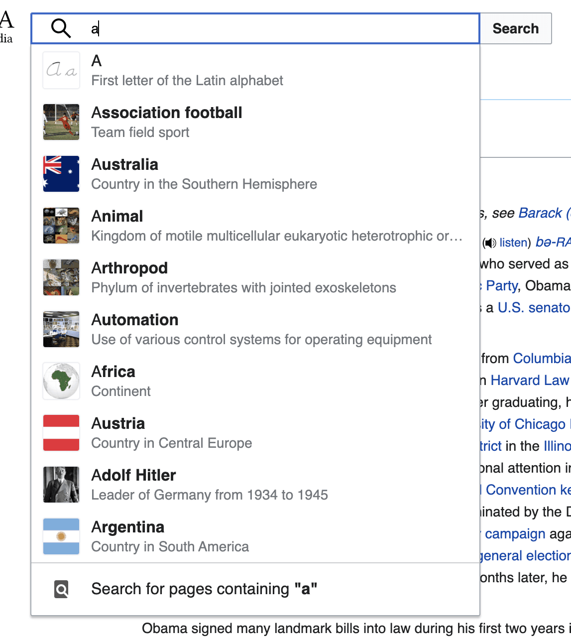Screen dimensions: 571x642
Task: Click "Country in Central Europe" description
Action: point(172,443)
